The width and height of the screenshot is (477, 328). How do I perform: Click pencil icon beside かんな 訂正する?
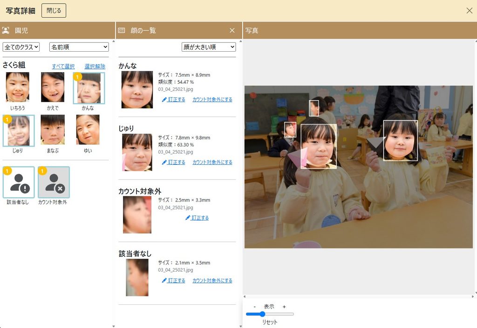tap(164, 99)
